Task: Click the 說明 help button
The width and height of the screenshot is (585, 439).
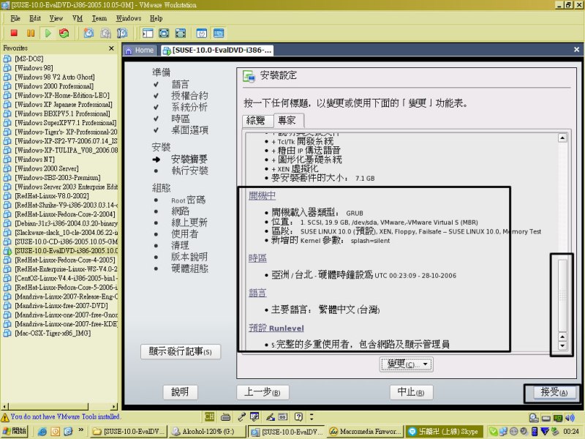Action: [x=180, y=392]
